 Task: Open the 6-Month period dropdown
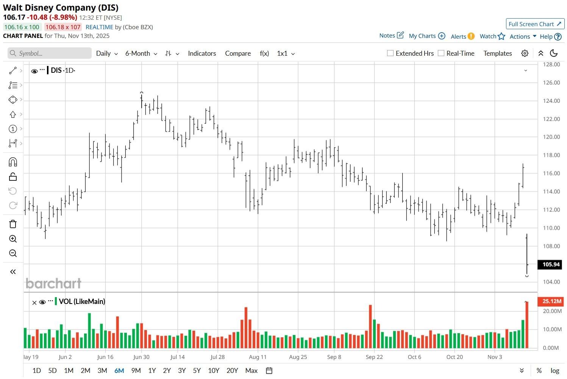[141, 53]
